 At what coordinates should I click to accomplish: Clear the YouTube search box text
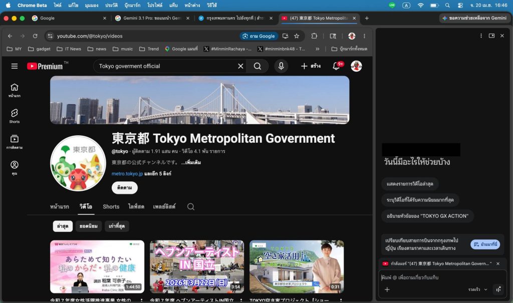click(240, 66)
